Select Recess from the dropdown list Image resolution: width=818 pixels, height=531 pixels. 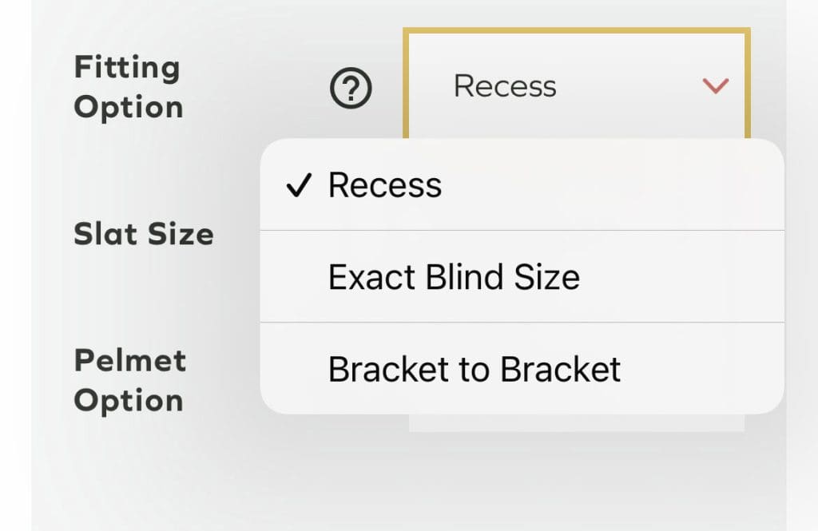pos(385,185)
